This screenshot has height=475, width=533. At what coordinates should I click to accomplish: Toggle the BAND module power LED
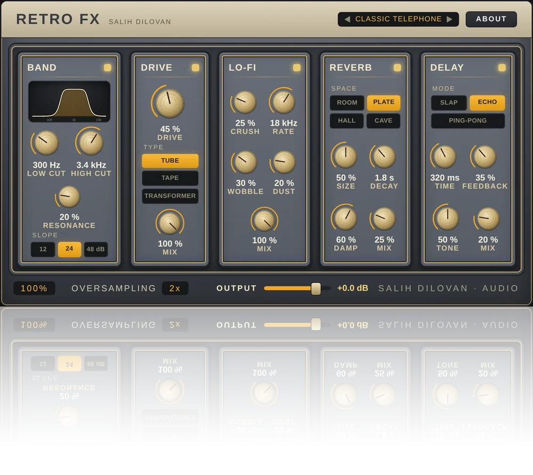tap(108, 68)
